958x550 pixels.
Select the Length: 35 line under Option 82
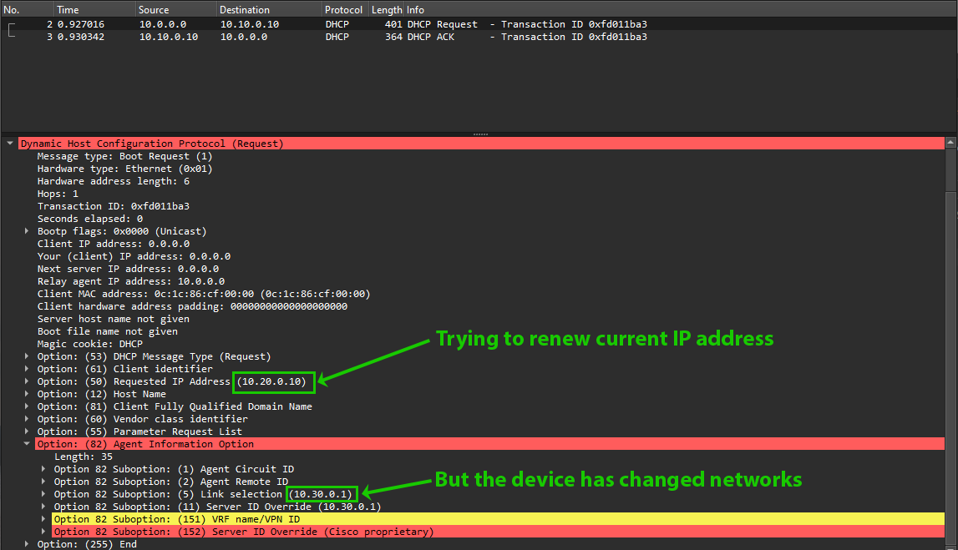click(x=83, y=457)
